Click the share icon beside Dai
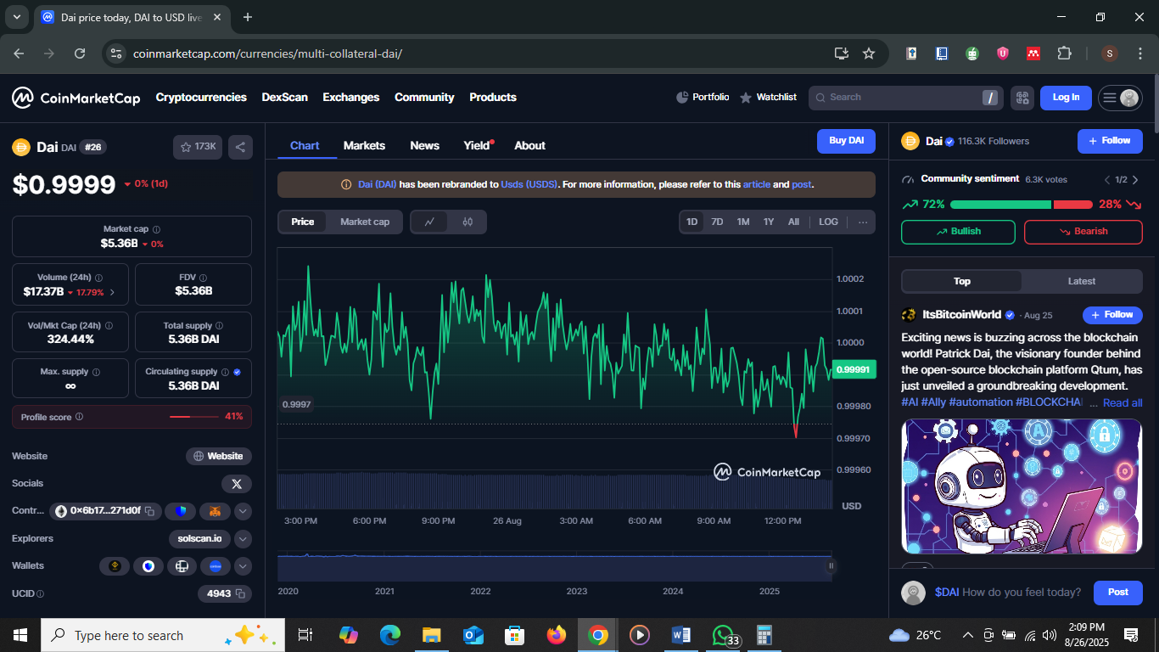 (x=240, y=148)
